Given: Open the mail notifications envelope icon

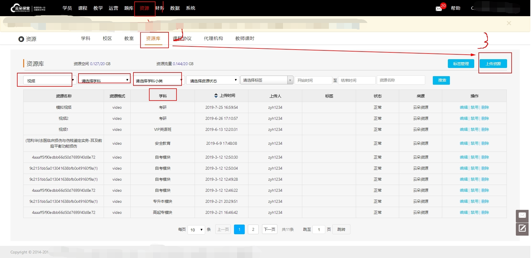Looking at the screenshot, I should pyautogui.click(x=439, y=9).
